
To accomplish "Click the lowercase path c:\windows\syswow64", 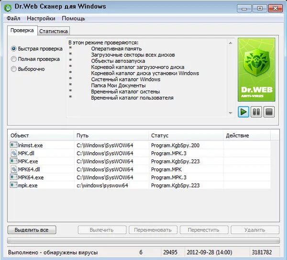I will [102, 185].
